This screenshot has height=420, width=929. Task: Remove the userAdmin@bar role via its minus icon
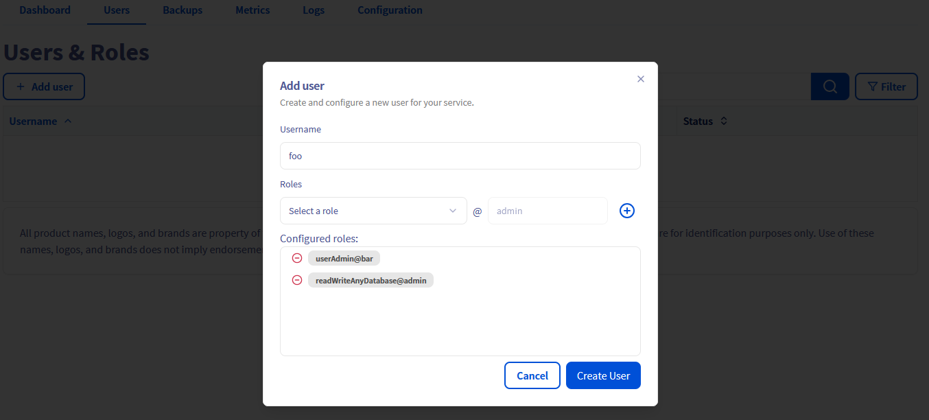coord(297,258)
